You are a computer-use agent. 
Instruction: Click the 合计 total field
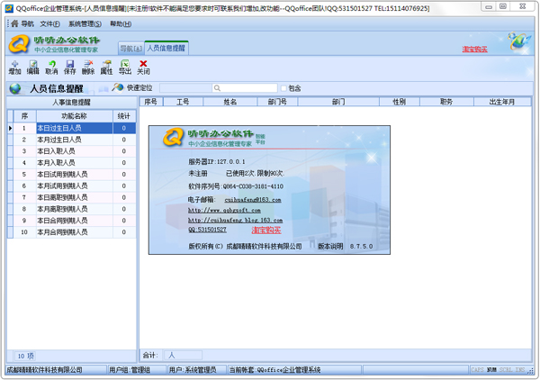click(183, 355)
